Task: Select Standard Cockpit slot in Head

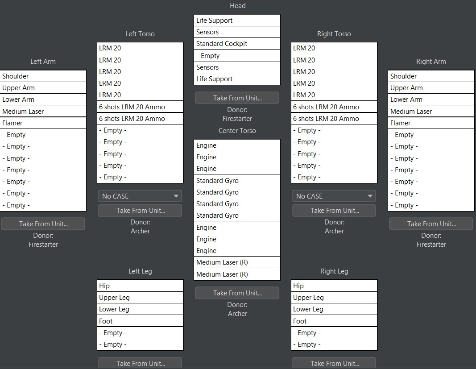Action: pos(237,44)
